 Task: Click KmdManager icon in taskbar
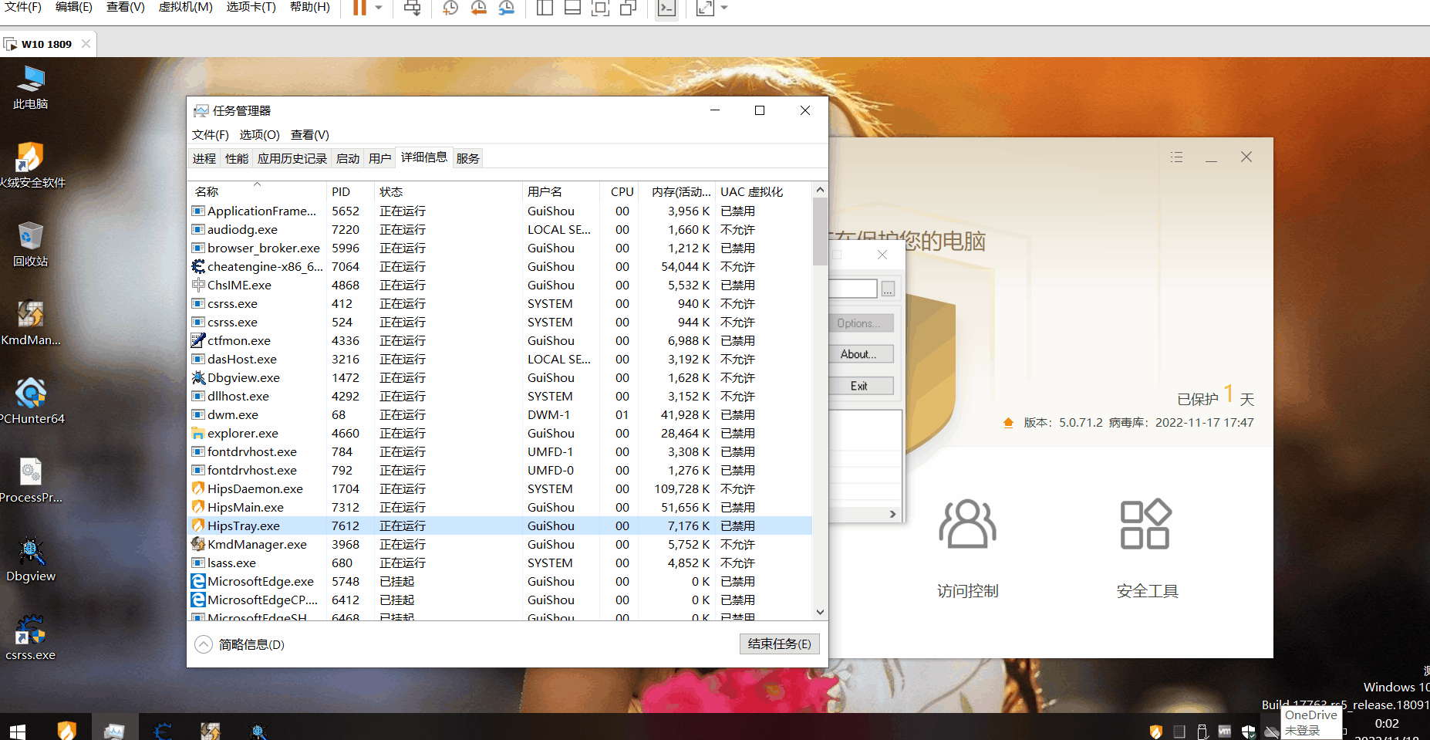(210, 730)
